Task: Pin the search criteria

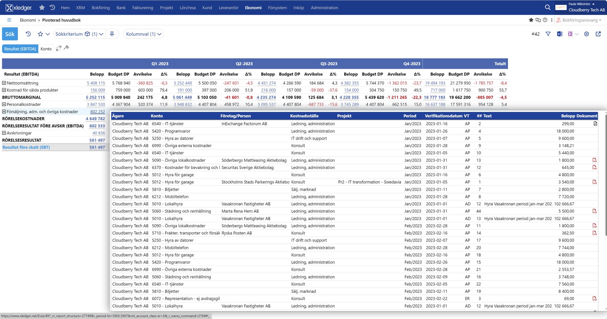Action: [112, 34]
